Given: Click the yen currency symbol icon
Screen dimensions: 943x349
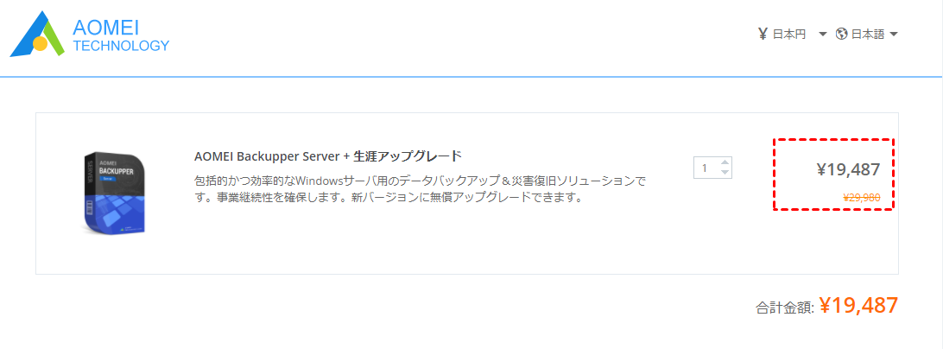Looking at the screenshot, I should [x=763, y=35].
